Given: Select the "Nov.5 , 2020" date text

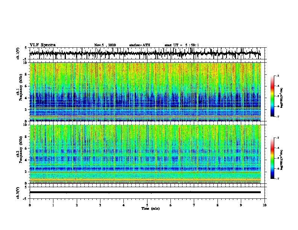Looking at the screenshot, I should pos(105,45).
